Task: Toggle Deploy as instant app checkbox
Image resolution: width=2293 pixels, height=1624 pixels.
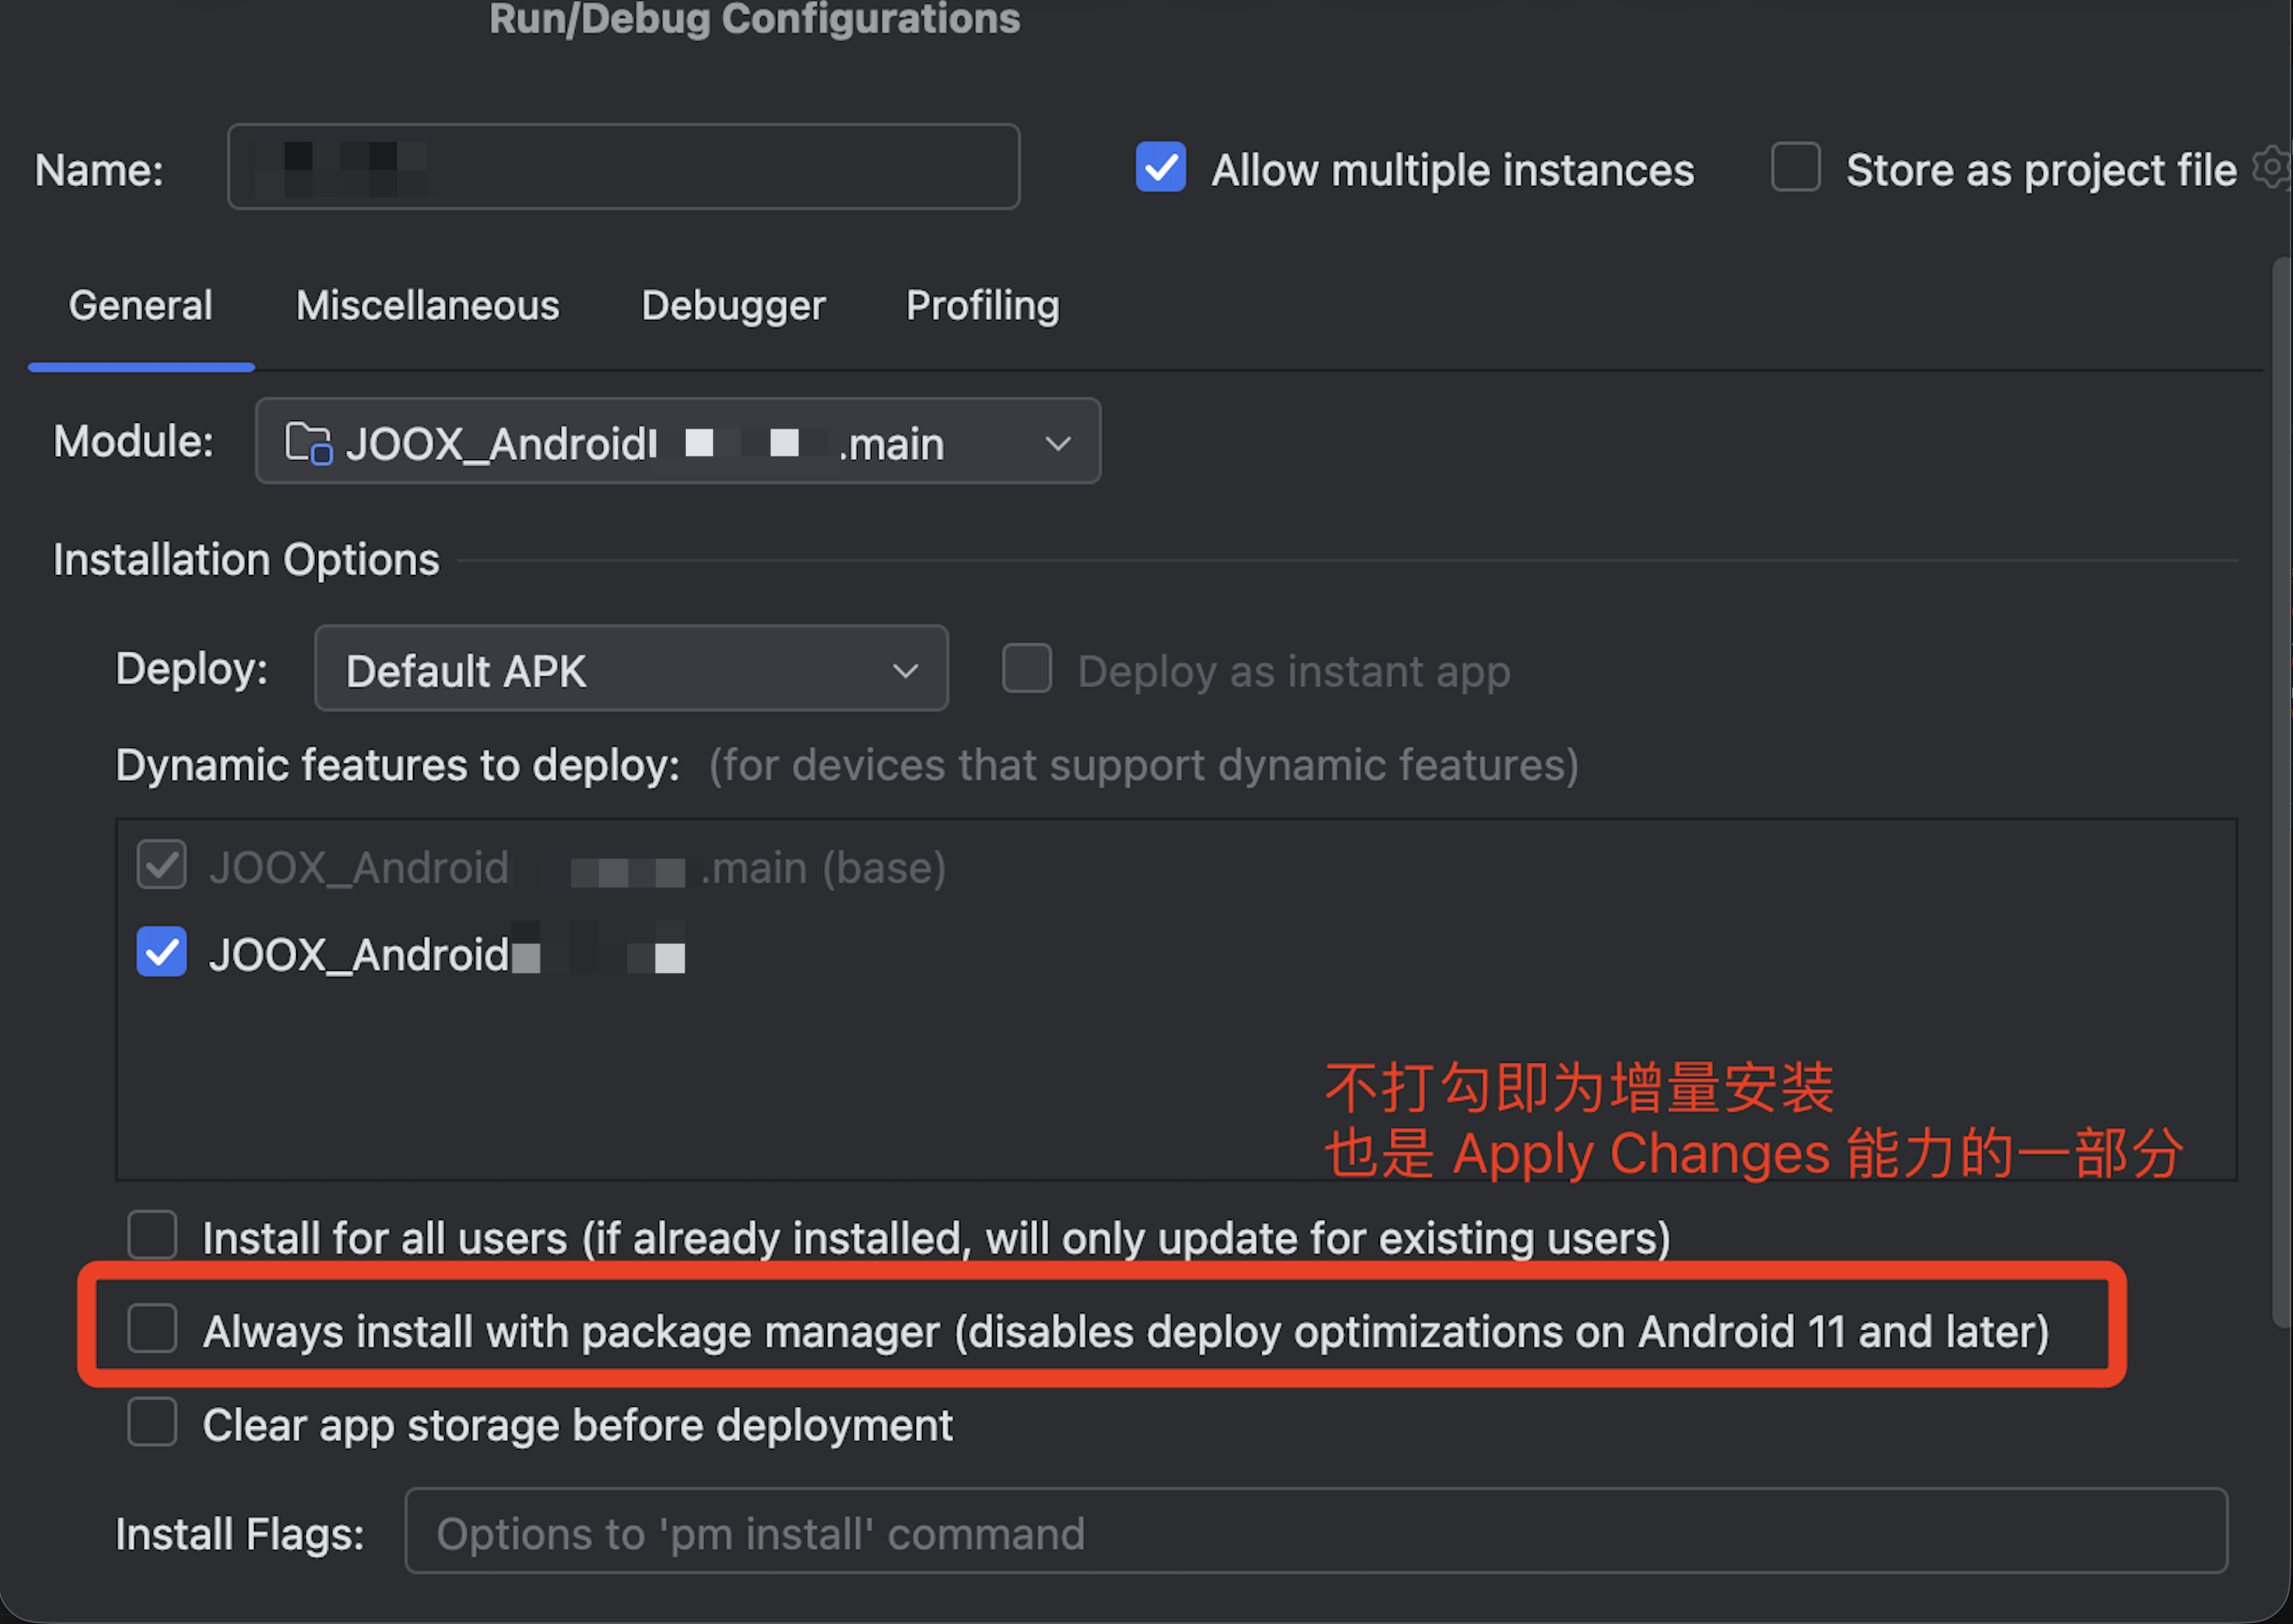Action: coord(1026,668)
